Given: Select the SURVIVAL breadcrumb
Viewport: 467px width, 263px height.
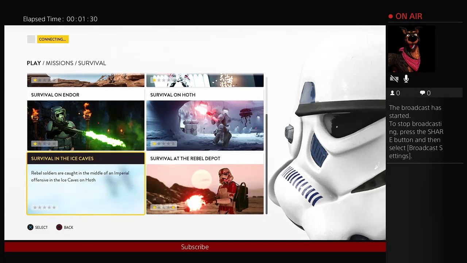Looking at the screenshot, I should (92, 63).
